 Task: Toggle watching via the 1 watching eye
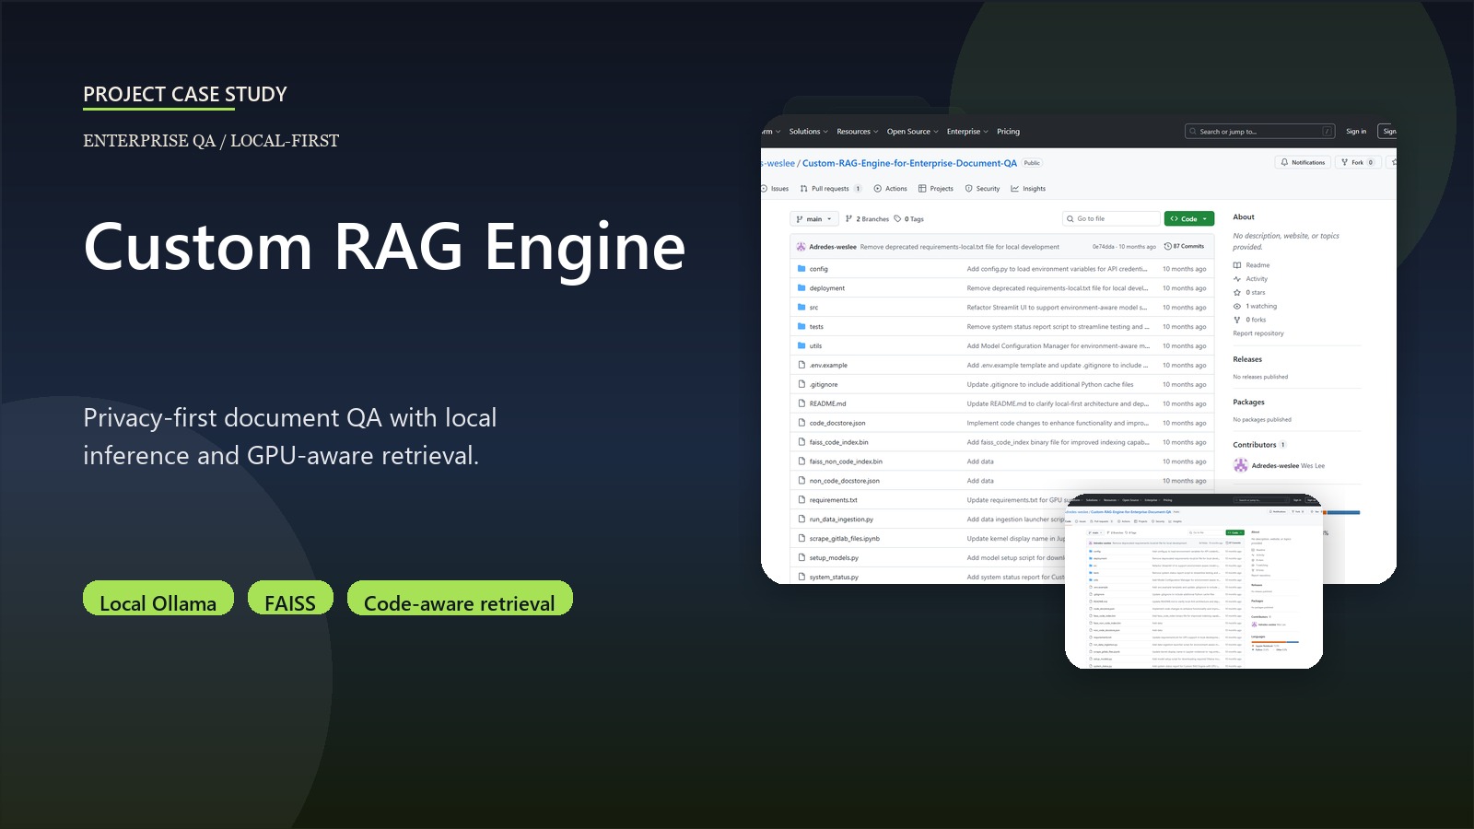(1237, 306)
